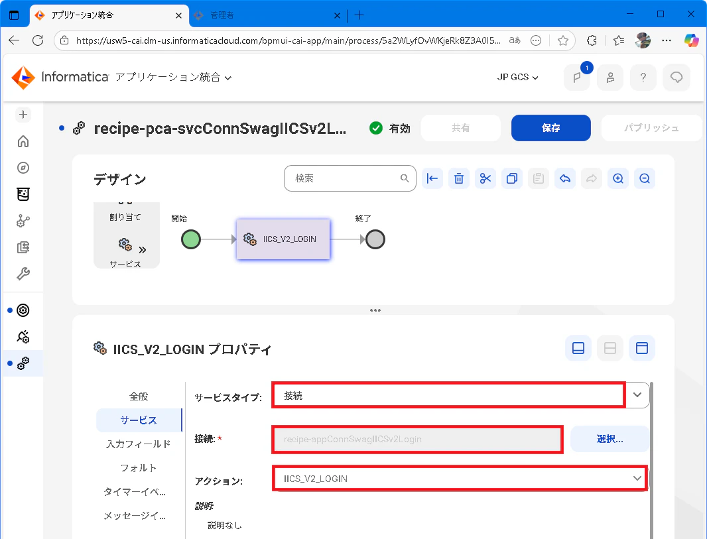Open the chat bubble icon in header
Viewport: 707px width, 539px height.
[676, 78]
